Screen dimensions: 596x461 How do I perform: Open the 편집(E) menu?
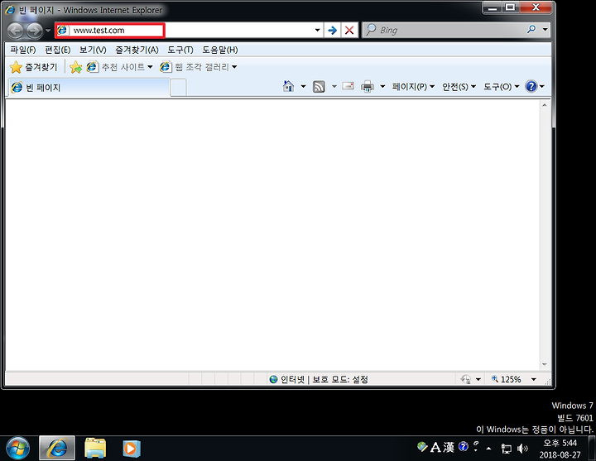point(57,50)
